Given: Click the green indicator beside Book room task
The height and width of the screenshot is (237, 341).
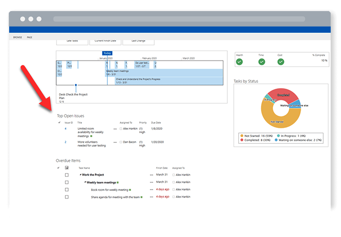Looking at the screenshot, I should 130,189.
